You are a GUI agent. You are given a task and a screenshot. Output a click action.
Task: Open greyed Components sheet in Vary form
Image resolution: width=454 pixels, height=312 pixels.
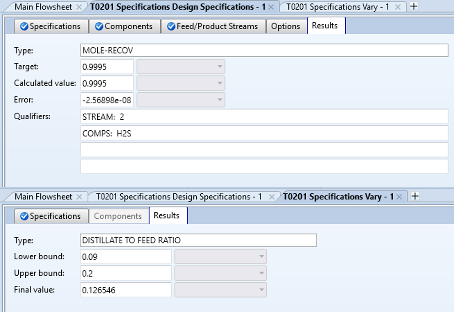click(x=118, y=216)
